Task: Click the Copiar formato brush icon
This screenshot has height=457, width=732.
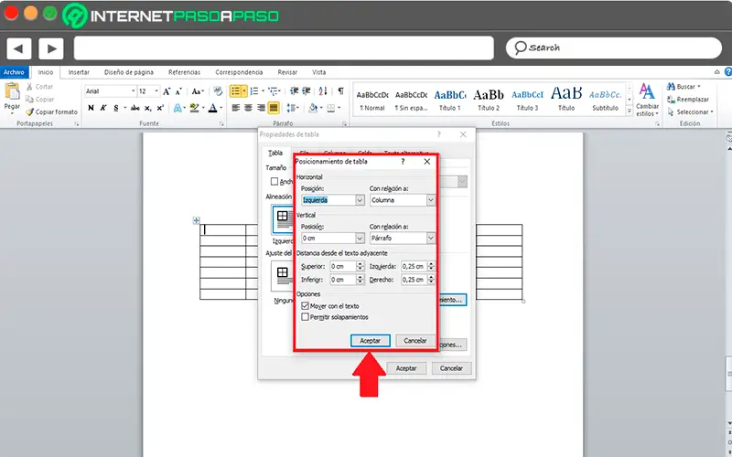Action: 30,112
